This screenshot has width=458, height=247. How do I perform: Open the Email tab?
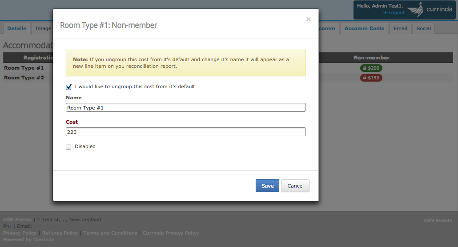pyautogui.click(x=400, y=28)
